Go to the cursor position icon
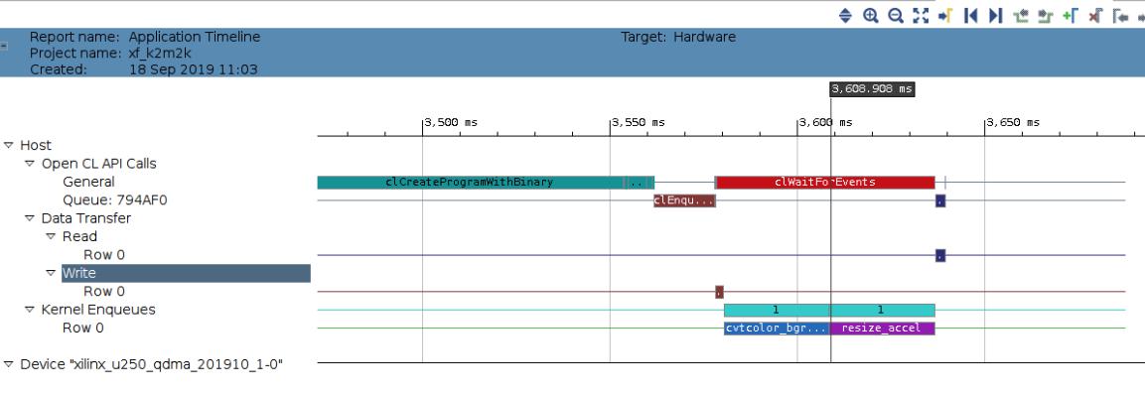This screenshot has width=1145, height=397. (945, 15)
